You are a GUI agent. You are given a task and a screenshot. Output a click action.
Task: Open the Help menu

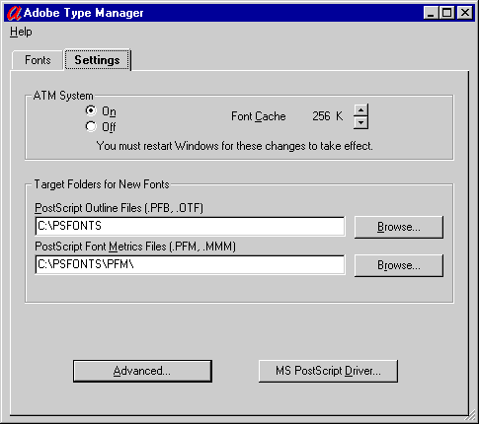click(21, 32)
